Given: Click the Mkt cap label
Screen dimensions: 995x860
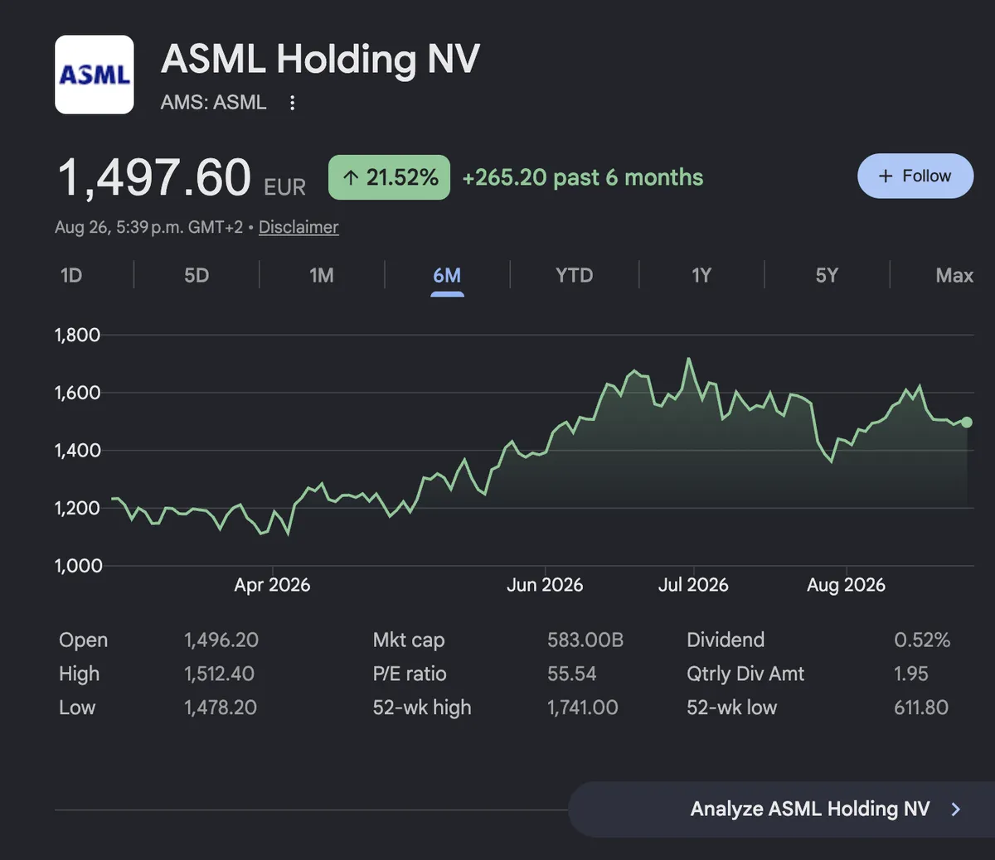Looking at the screenshot, I should point(409,640).
